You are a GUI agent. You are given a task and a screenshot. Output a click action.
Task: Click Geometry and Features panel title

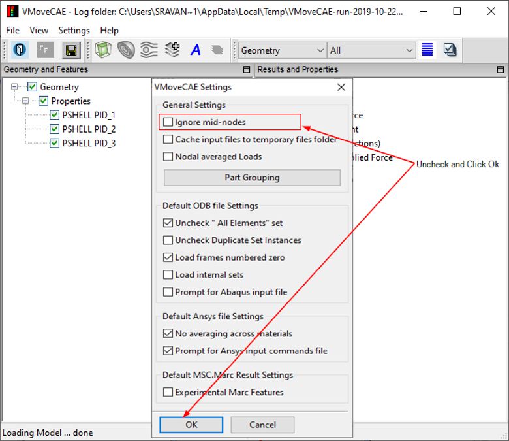coord(46,69)
